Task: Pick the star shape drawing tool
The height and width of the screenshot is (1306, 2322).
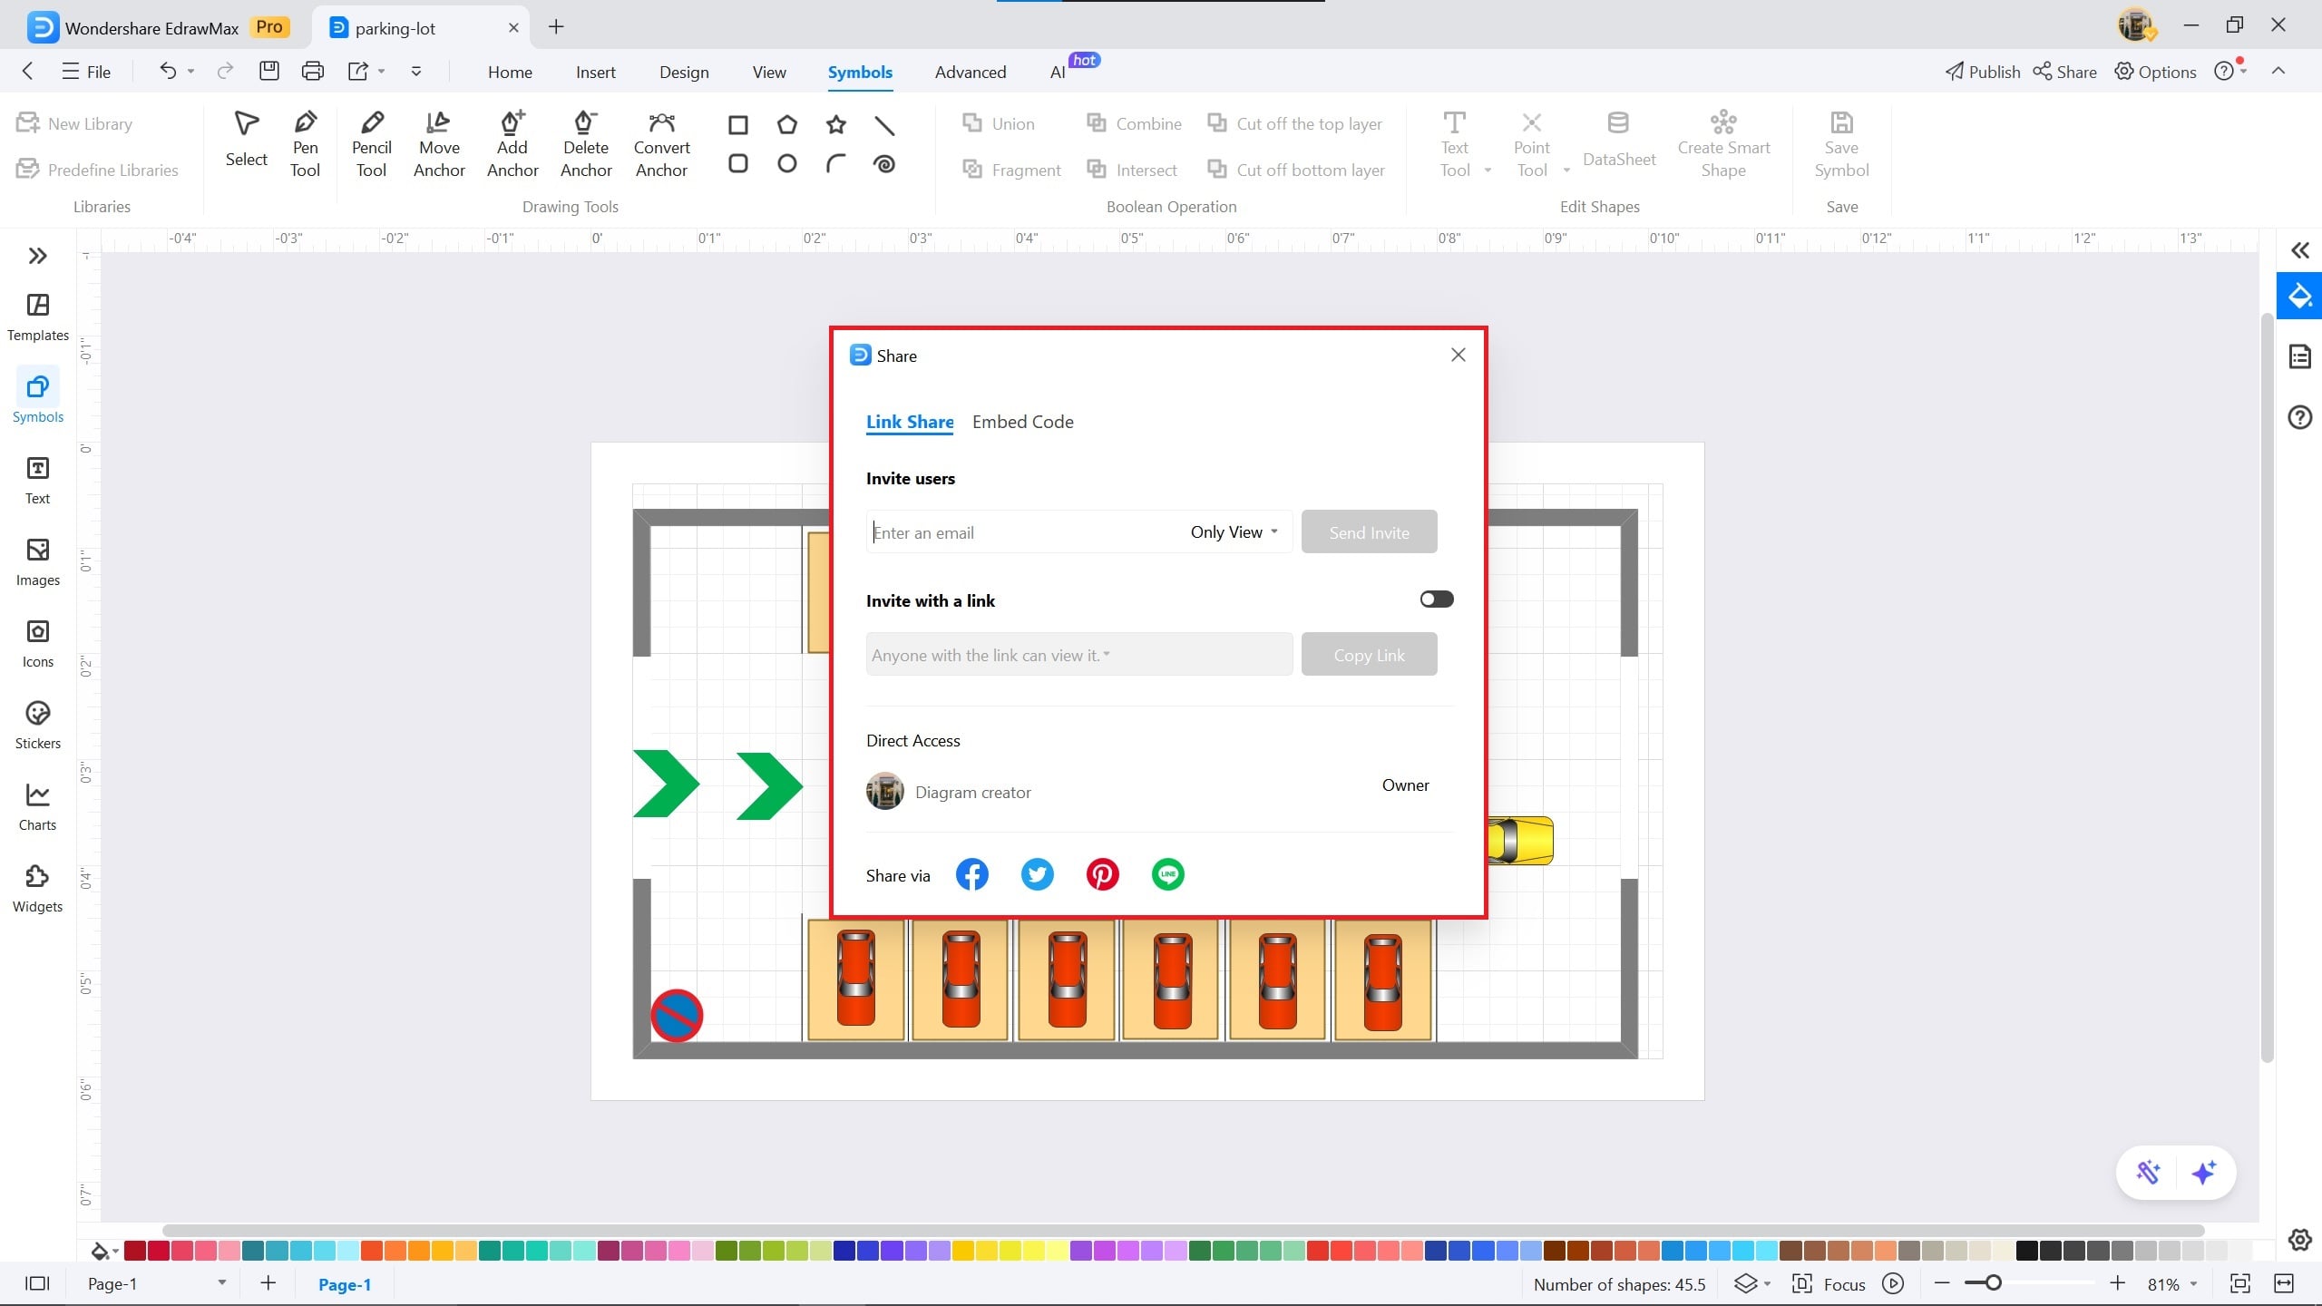Action: [835, 124]
